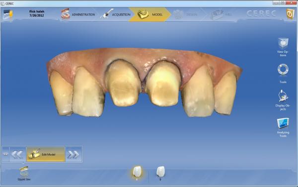298x187 pixels.
Task: Open the View Options panel
Action: pyautogui.click(x=283, y=47)
